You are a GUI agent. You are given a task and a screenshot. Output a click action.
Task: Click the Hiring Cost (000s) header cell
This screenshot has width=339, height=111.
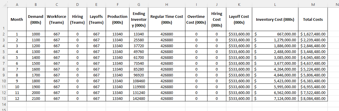[217, 19]
